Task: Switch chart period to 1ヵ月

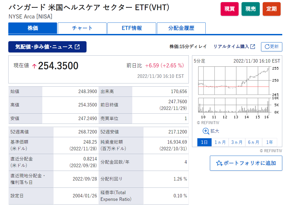Action: click(x=220, y=142)
